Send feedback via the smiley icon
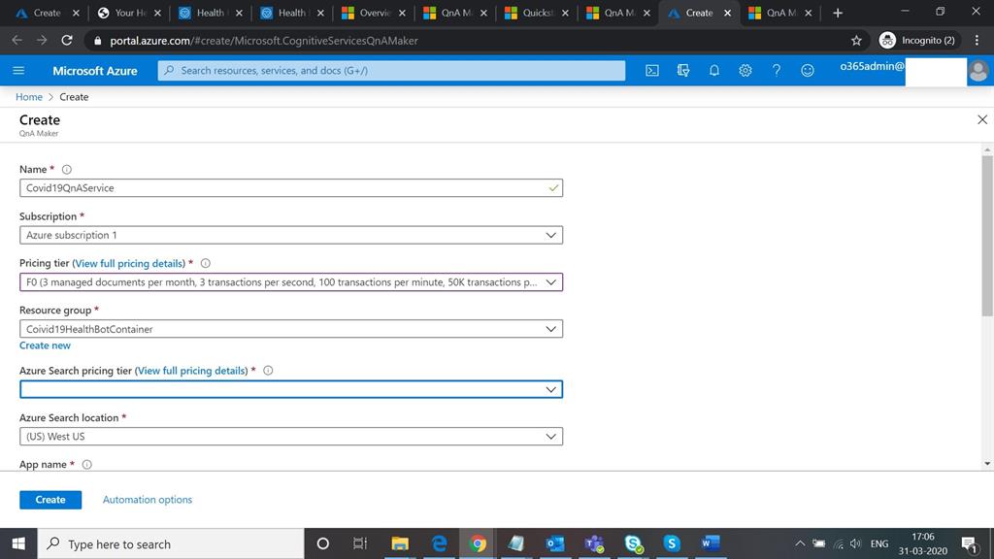This screenshot has height=559, width=994. coord(807,70)
